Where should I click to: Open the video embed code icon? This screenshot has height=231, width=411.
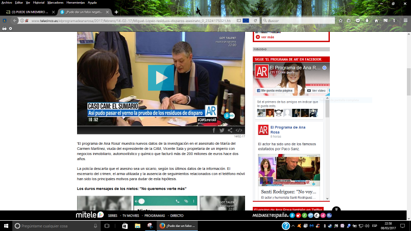point(239,130)
